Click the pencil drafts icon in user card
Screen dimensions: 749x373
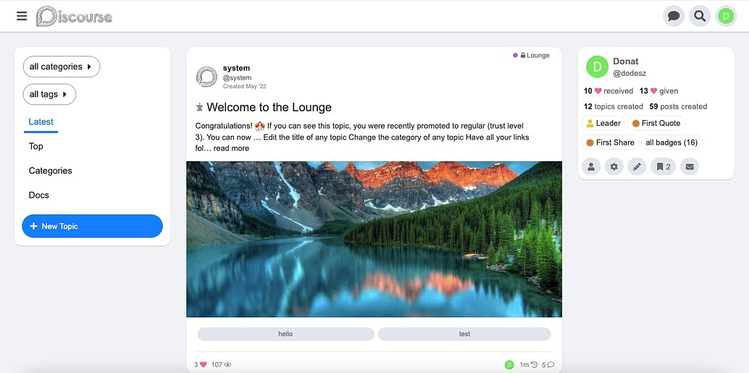tap(637, 166)
